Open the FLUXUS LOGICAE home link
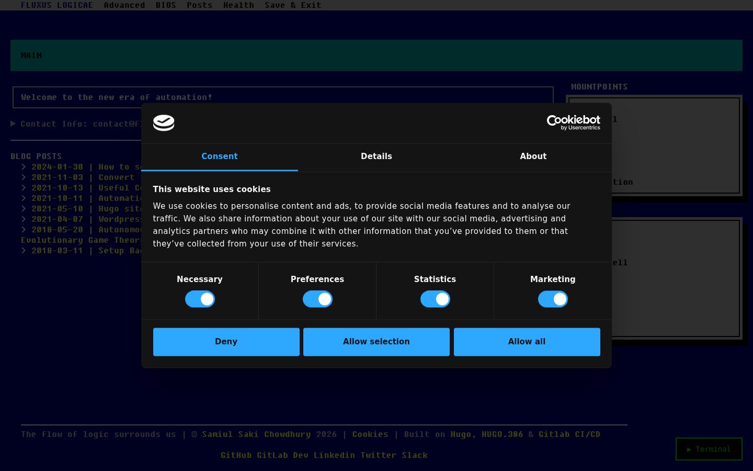Screen dimensions: 753x471 pos(57,5)
